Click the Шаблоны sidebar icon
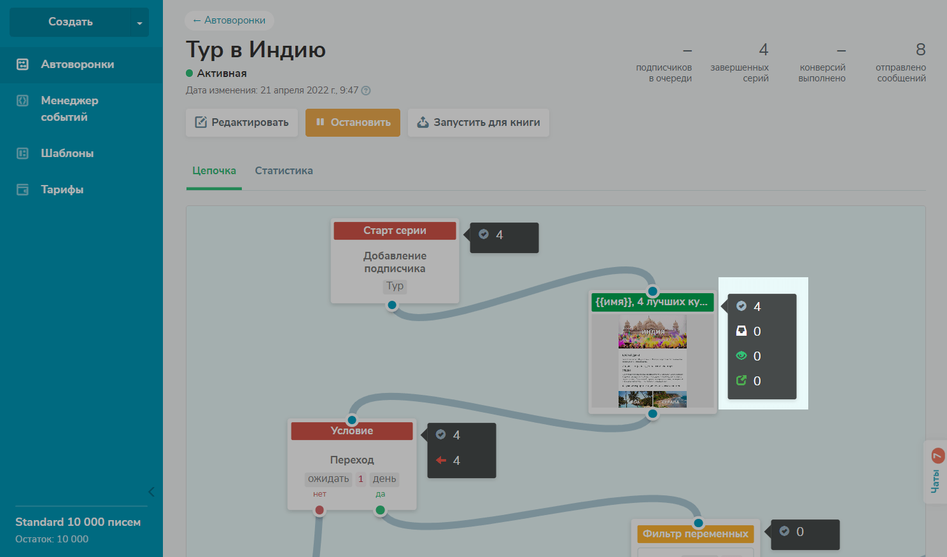This screenshot has width=947, height=557. click(22, 153)
